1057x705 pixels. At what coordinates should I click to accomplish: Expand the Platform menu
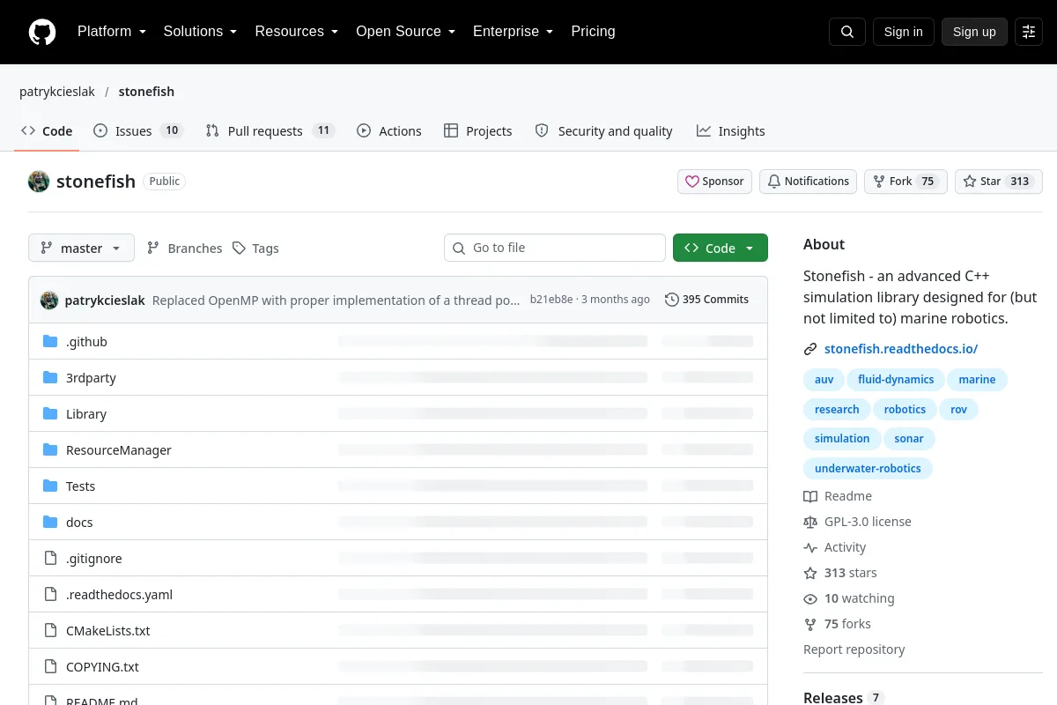[x=111, y=32]
